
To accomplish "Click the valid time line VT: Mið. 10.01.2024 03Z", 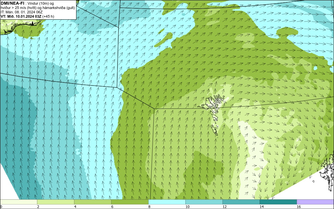I will (x=21, y=16).
